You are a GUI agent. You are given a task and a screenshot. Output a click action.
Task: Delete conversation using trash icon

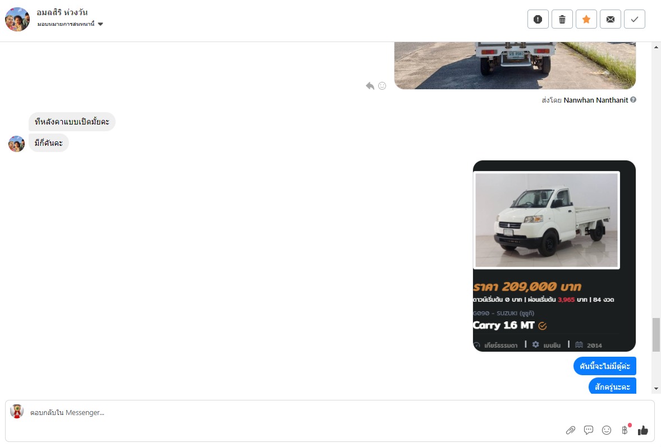(x=562, y=20)
